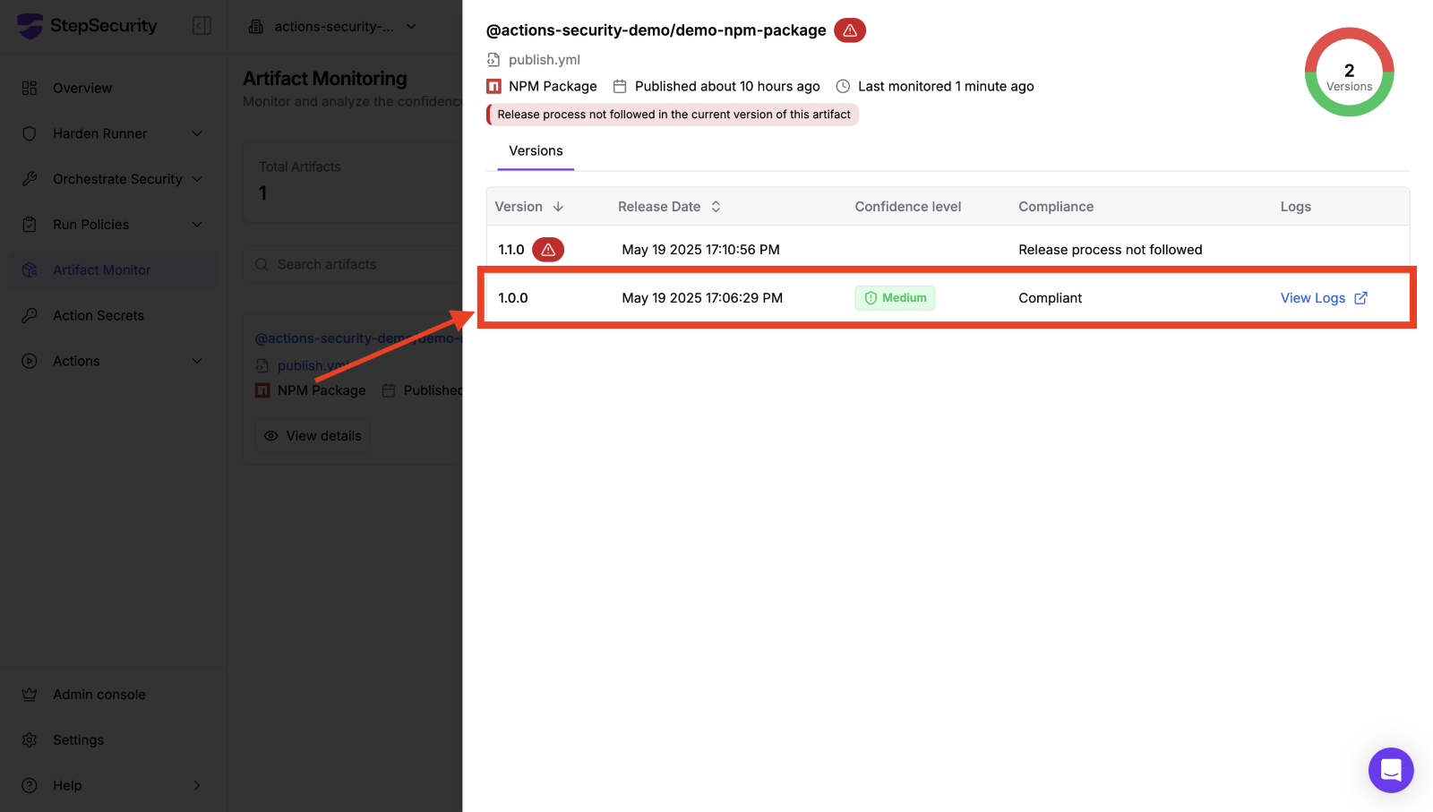Click the date May 19 2025 17:10:56 PM
Image resolution: width=1433 pixels, height=812 pixels.
701,250
